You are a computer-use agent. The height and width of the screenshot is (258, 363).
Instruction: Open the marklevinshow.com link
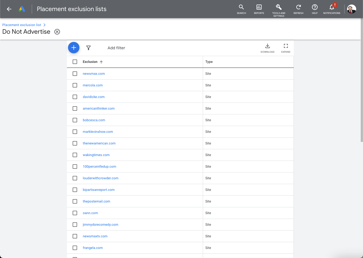point(98,132)
